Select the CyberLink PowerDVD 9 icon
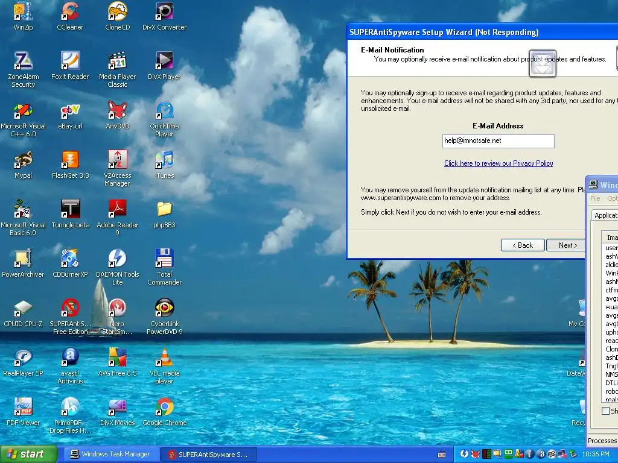 (164, 317)
